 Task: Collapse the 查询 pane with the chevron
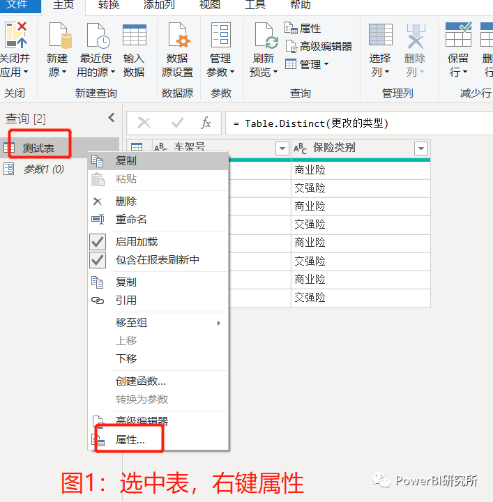pyautogui.click(x=112, y=118)
